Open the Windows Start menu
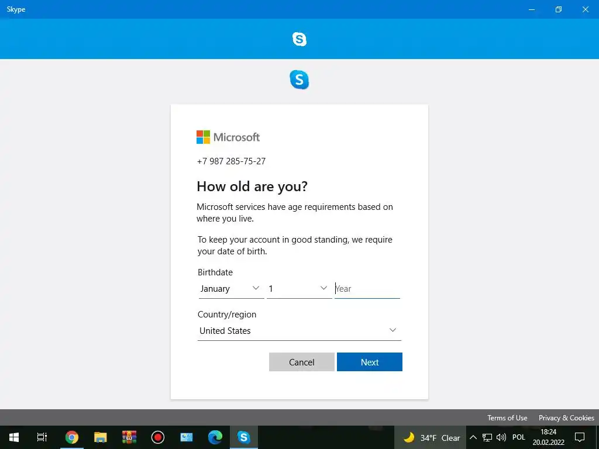This screenshot has width=599, height=449. [14, 437]
